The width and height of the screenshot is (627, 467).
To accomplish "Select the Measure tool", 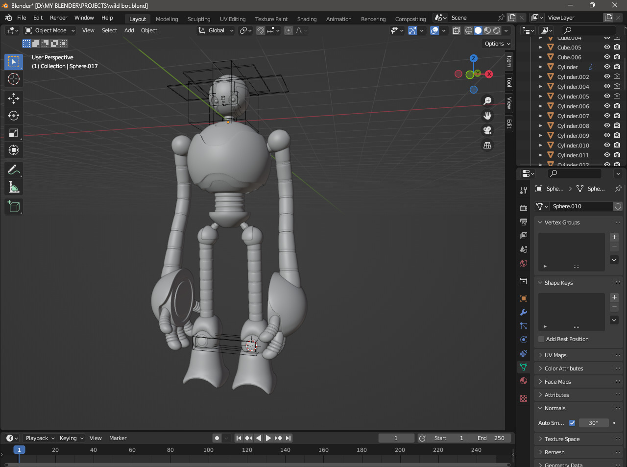I will (14, 187).
